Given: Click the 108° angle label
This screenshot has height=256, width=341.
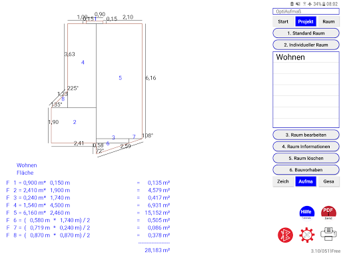Looking at the screenshot, I should [148, 135].
